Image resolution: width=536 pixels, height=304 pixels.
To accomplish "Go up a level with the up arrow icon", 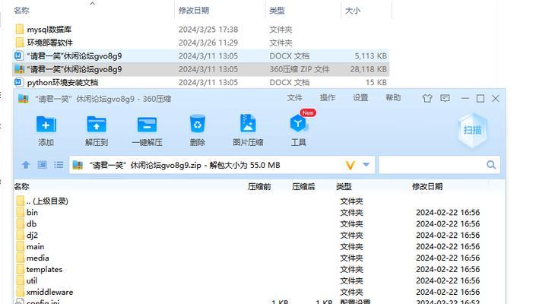I will (26, 166).
